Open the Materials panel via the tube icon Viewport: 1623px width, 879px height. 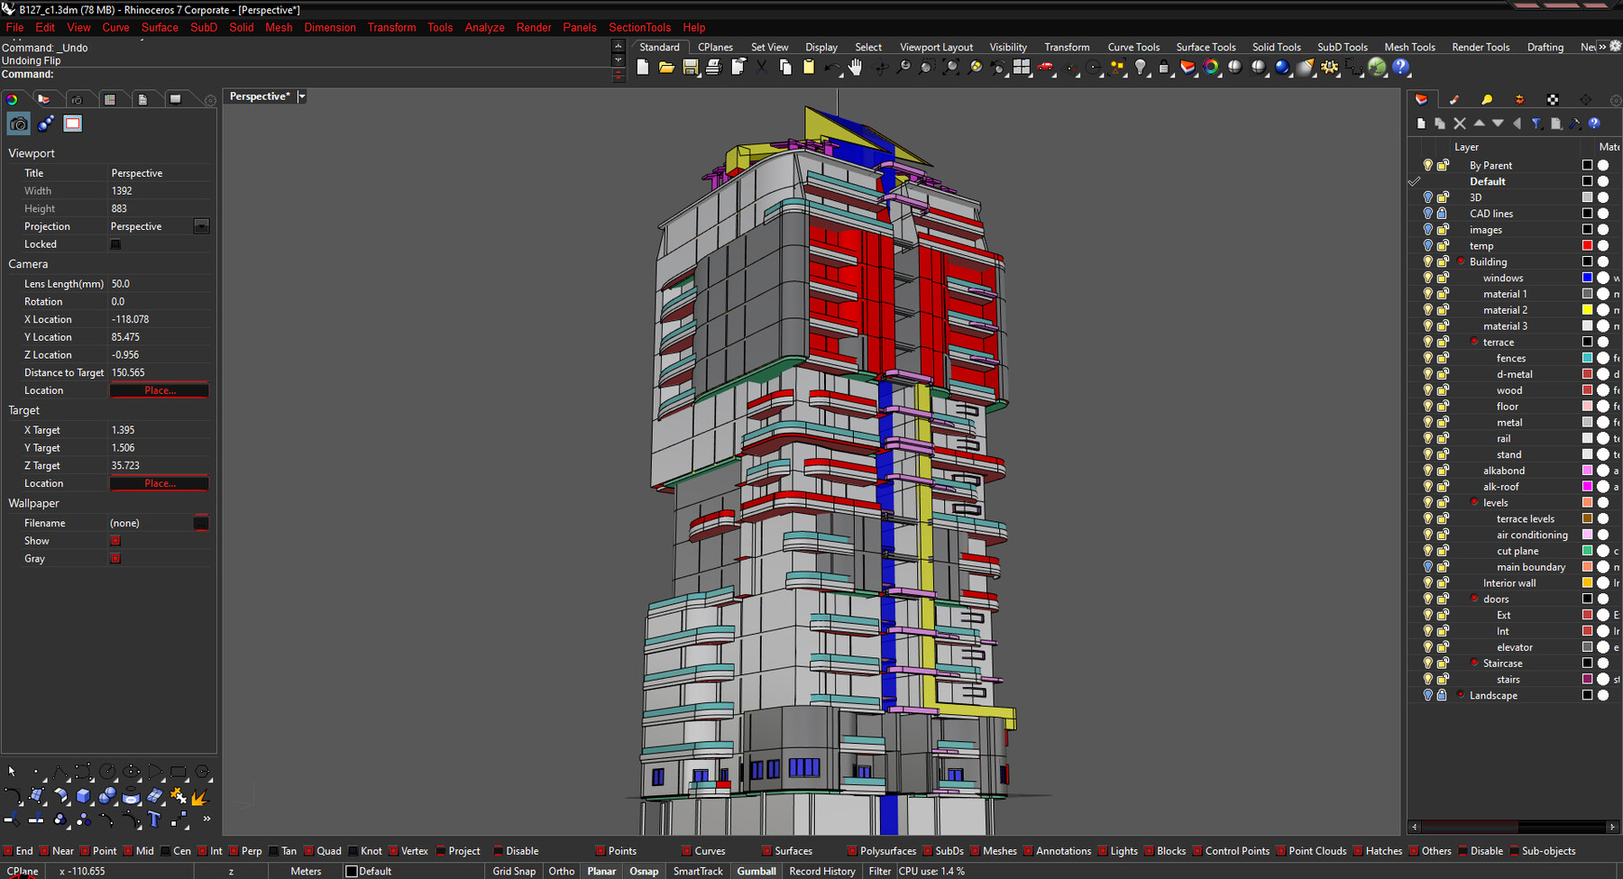point(1454,99)
